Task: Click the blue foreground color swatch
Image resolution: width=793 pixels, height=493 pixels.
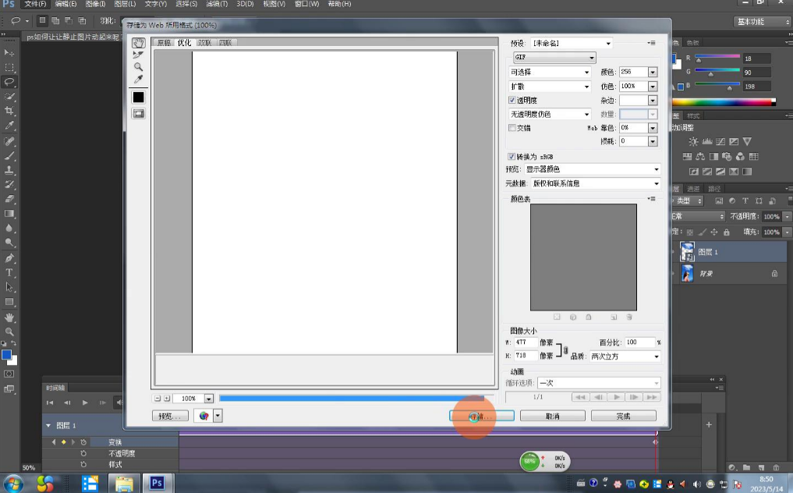Action: tap(6, 354)
